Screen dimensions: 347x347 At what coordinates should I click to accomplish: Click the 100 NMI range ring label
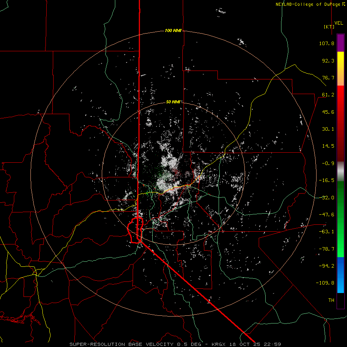point(173,30)
